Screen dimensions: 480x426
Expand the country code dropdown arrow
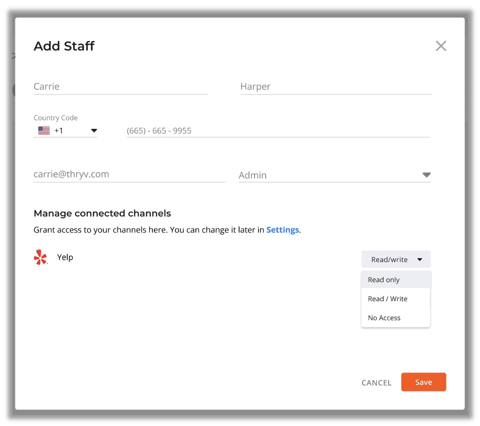point(94,131)
